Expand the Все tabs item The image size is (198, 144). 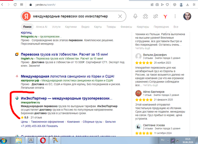coord(176,27)
